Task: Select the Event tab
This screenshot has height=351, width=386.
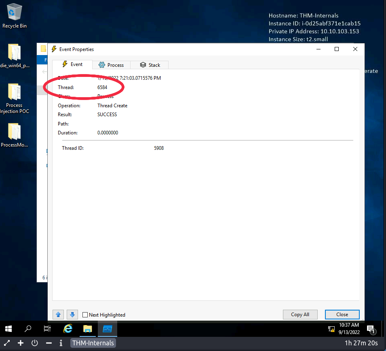Action: (x=72, y=64)
